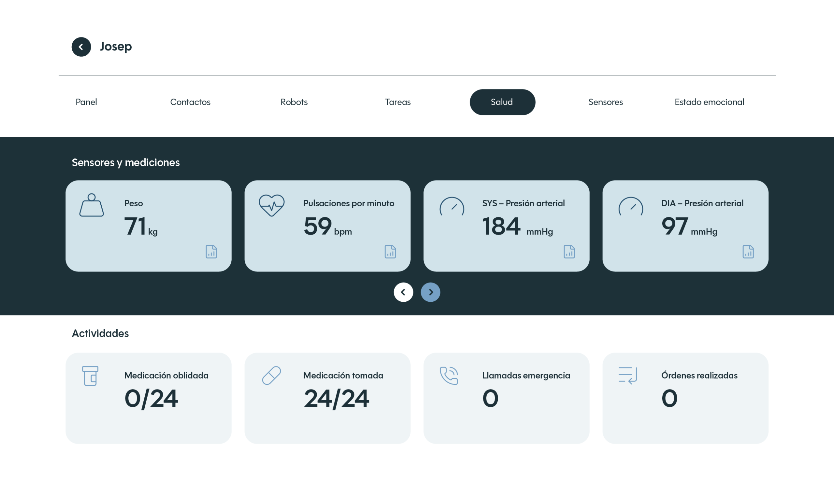The width and height of the screenshot is (834, 494).
Task: Click the Órdenes realizadas list icon
Action: click(628, 376)
